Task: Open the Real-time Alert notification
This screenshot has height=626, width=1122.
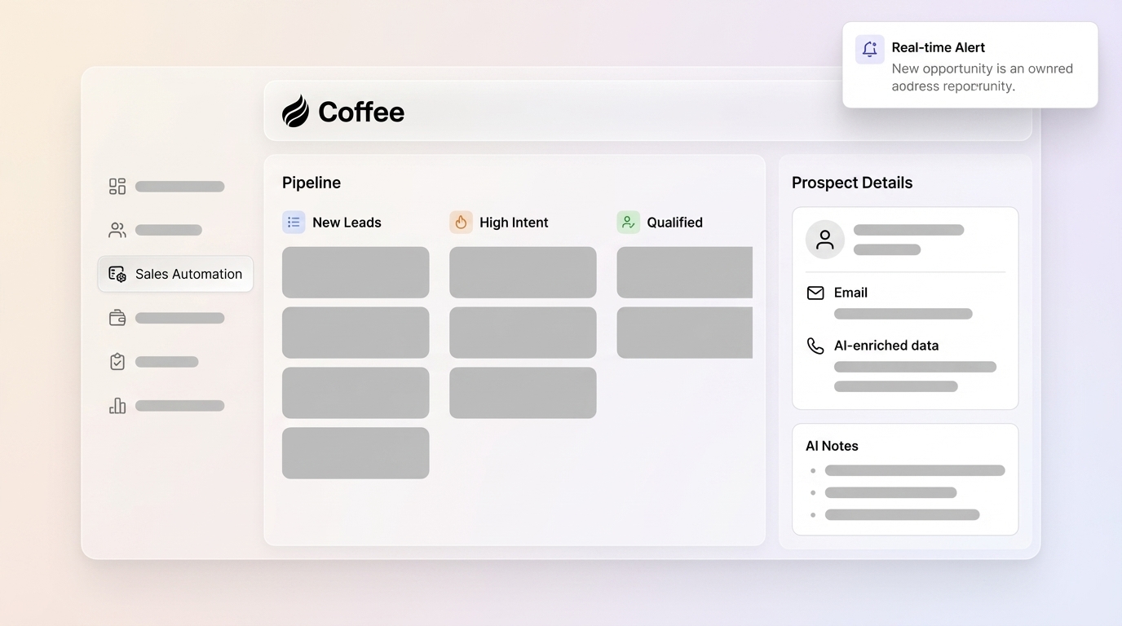Action: tap(970, 65)
